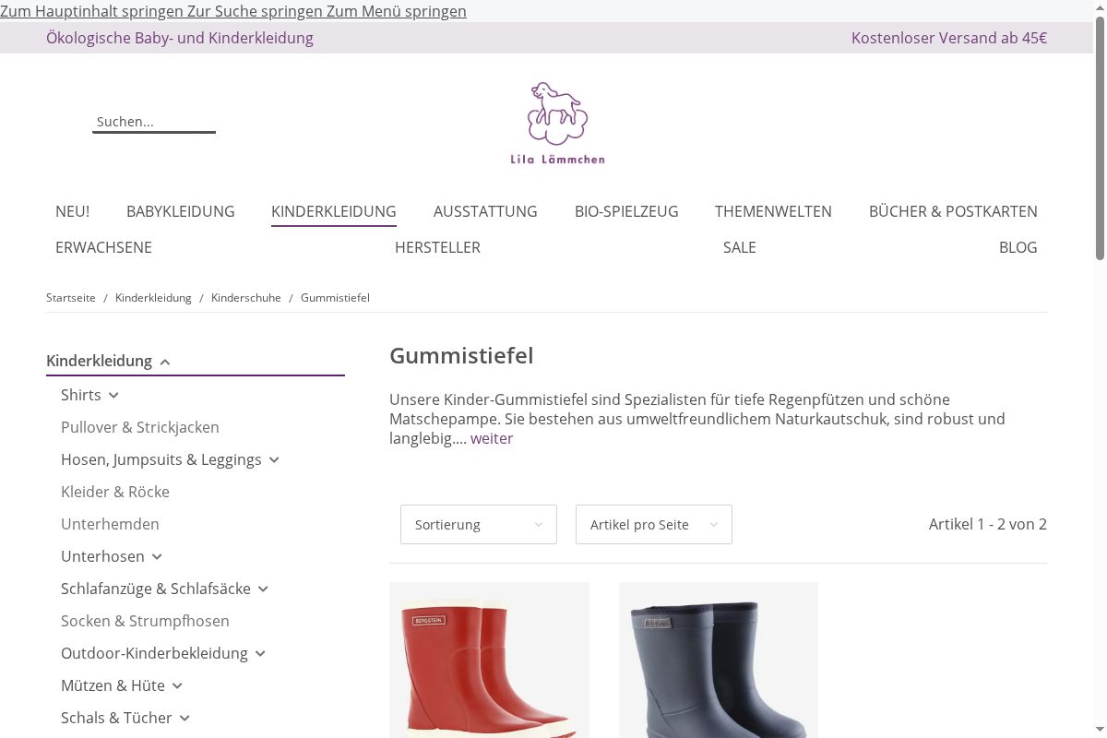Expand the Unterhosen subcategory arrow

tap(157, 556)
